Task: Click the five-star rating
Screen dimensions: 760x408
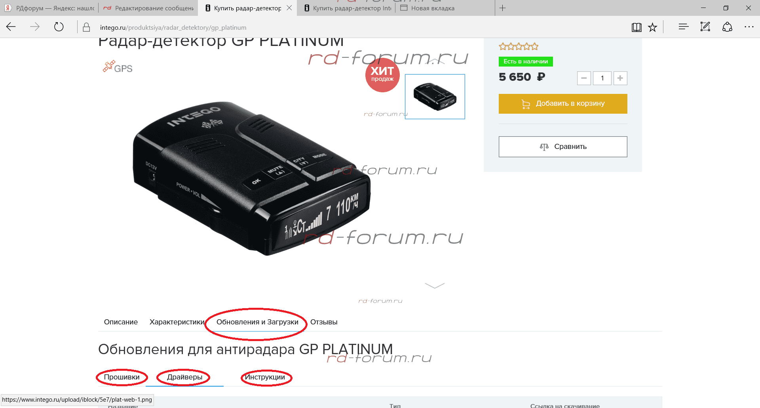Action: pos(519,47)
